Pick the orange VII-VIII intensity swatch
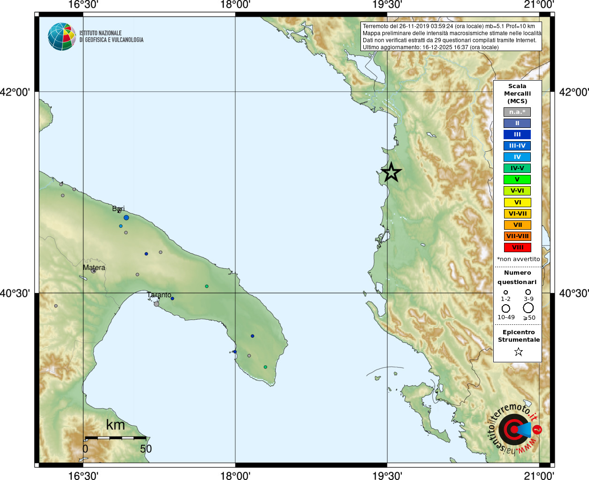 517,236
